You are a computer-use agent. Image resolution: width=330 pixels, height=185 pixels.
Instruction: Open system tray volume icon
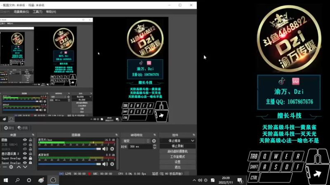[x=200, y=180]
